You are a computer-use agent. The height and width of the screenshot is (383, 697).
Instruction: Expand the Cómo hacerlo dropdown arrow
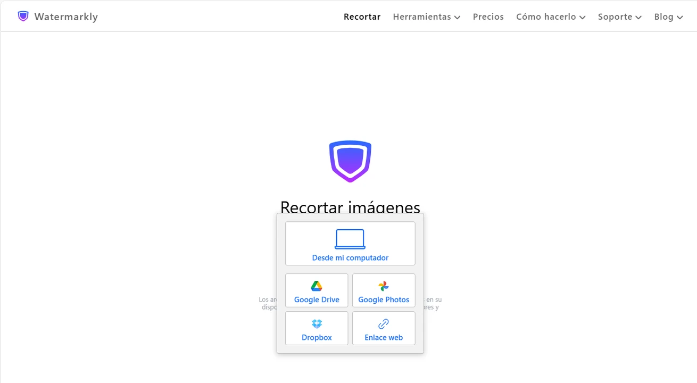(x=583, y=18)
